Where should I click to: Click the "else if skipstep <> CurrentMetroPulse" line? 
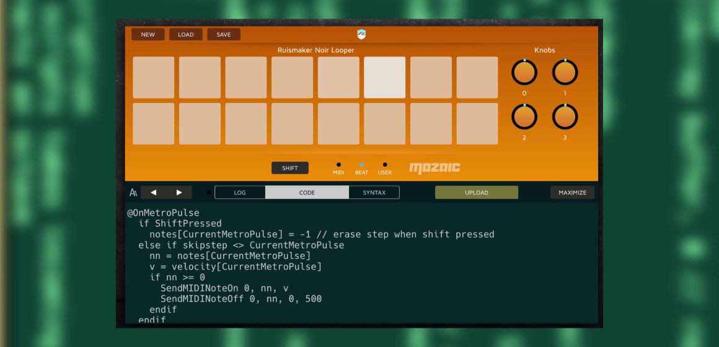tap(241, 245)
